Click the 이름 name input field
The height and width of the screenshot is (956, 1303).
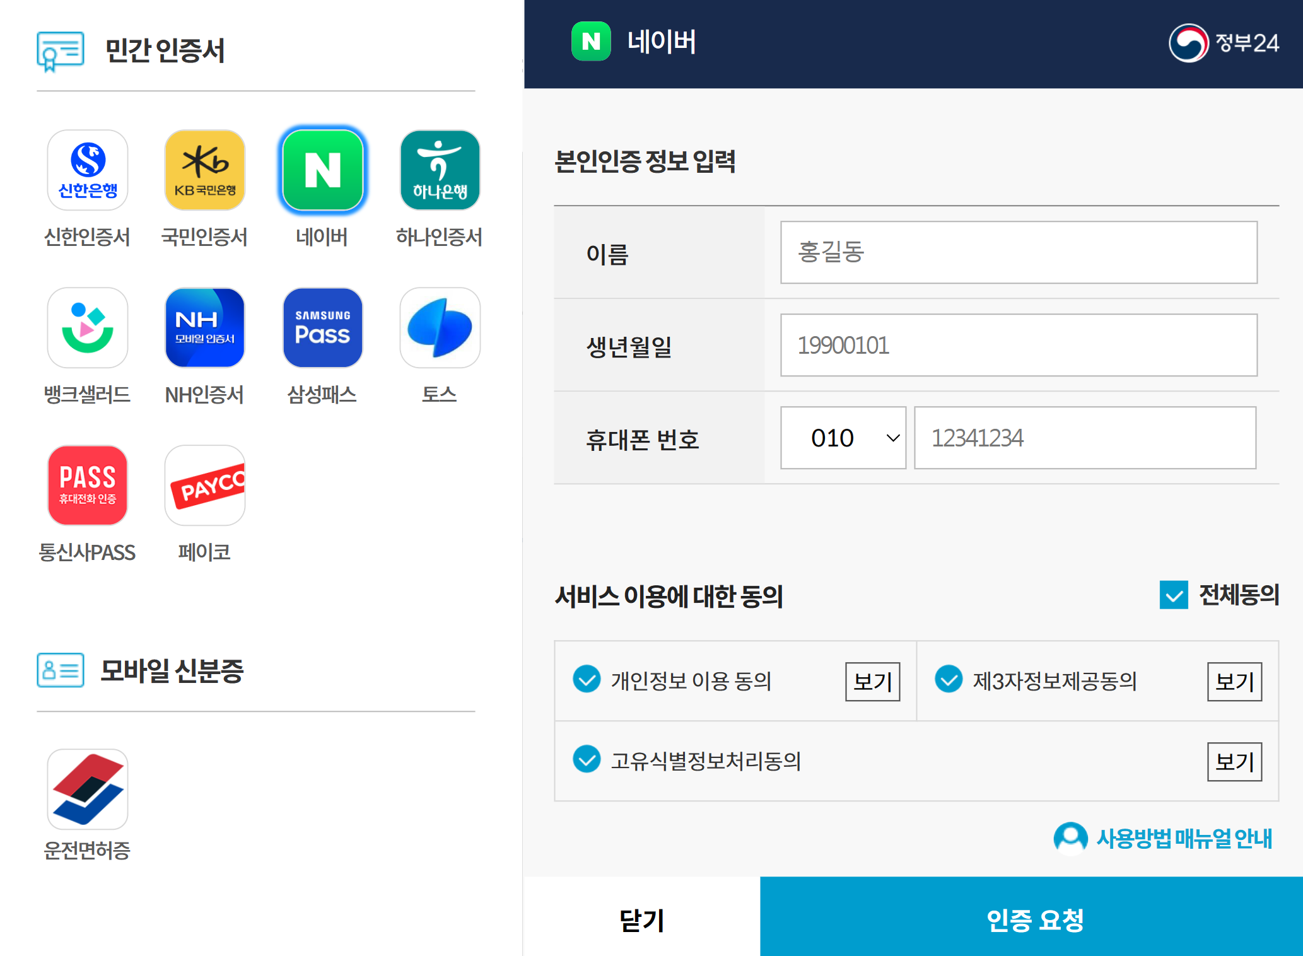1018,252
